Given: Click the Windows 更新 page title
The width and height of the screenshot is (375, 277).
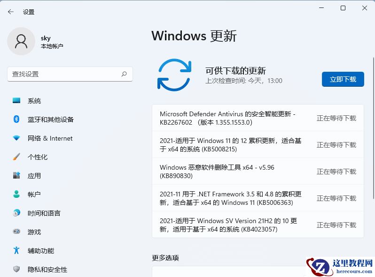Looking at the screenshot, I should coord(194,36).
